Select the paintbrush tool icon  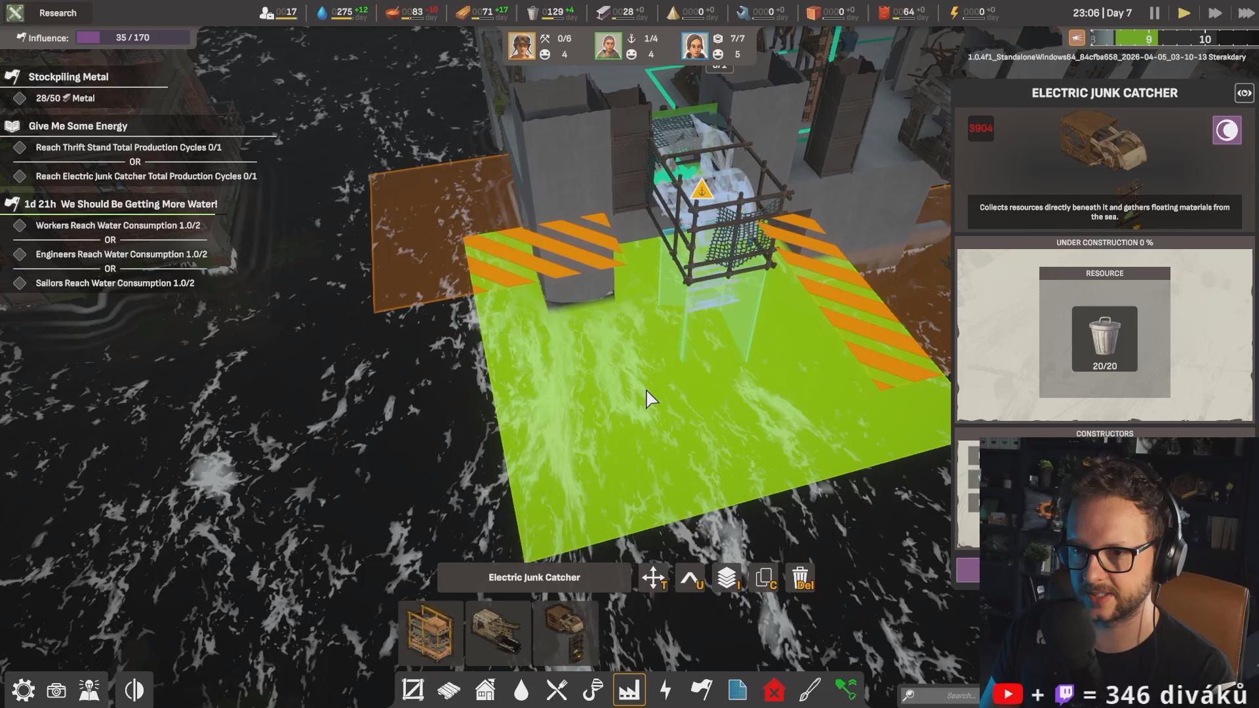pos(810,690)
